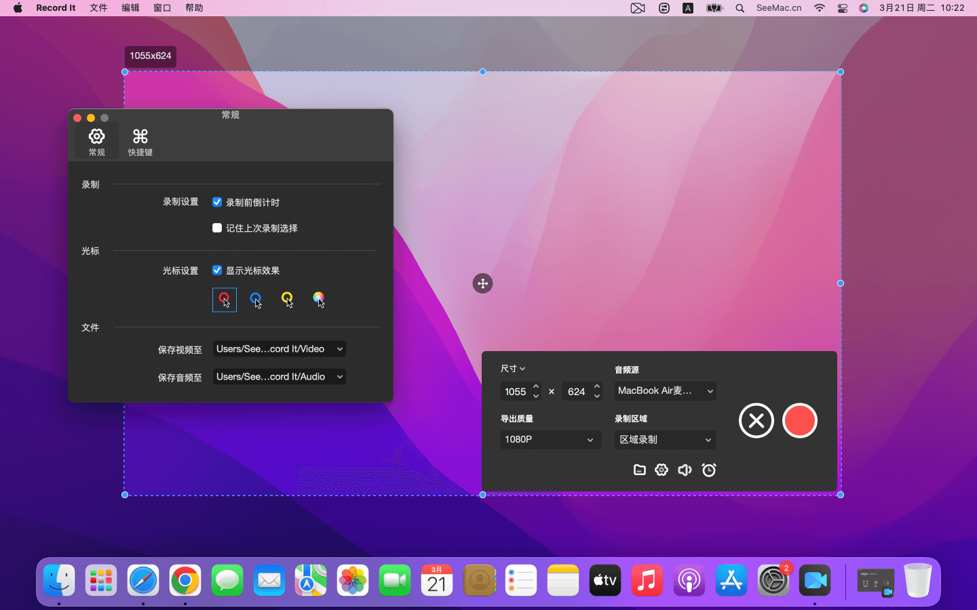Select the blue cursor effect icon
This screenshot has height=610, width=977.
pyautogui.click(x=256, y=300)
